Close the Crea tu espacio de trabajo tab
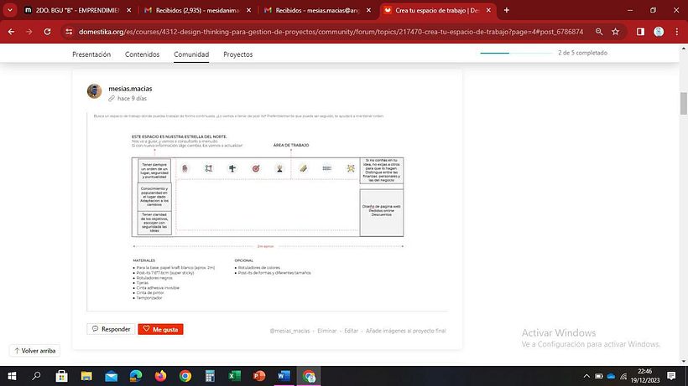Viewport: 688px width, 386px height. pos(488,10)
